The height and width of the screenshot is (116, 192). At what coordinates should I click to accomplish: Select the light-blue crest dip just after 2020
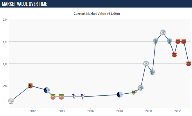pos(152,72)
